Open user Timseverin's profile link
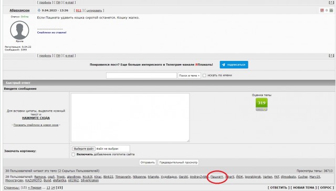 point(123,177)
